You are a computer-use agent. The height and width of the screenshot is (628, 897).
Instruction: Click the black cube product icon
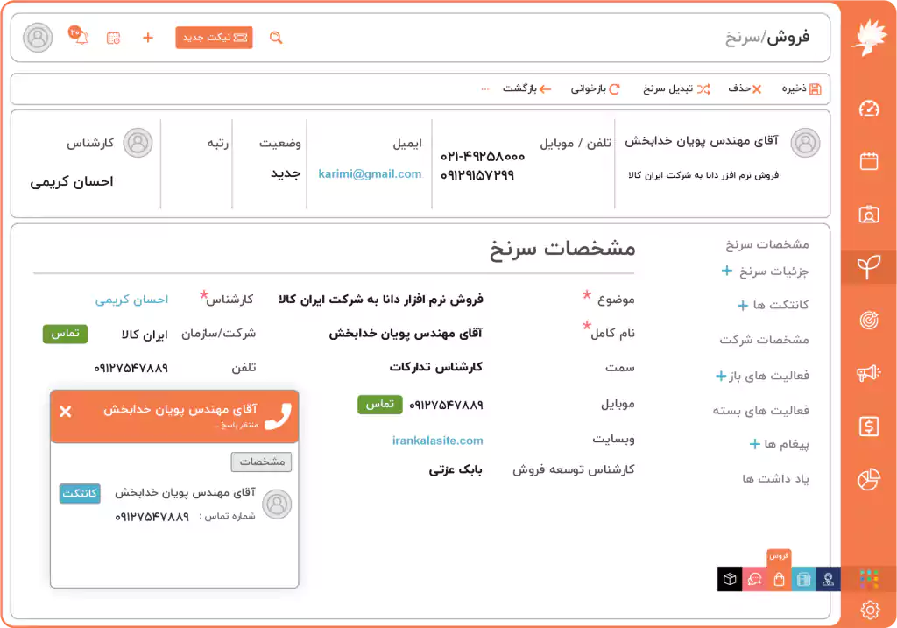click(x=729, y=579)
